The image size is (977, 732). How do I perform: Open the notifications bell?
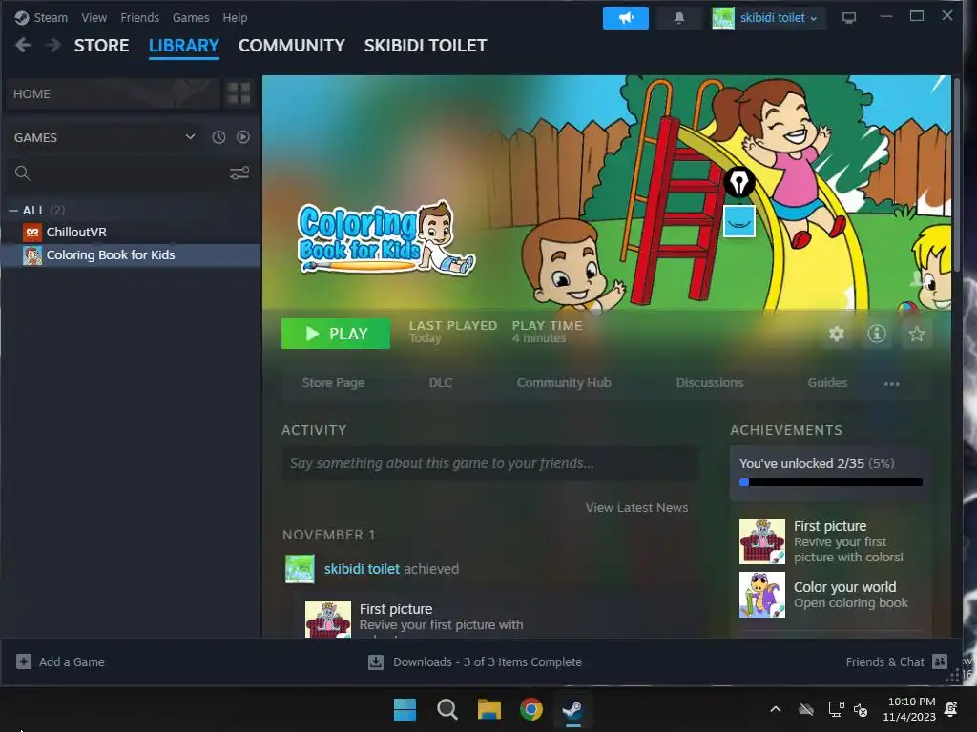point(679,18)
